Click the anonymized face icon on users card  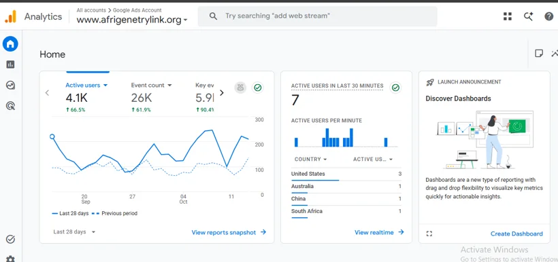(x=240, y=88)
